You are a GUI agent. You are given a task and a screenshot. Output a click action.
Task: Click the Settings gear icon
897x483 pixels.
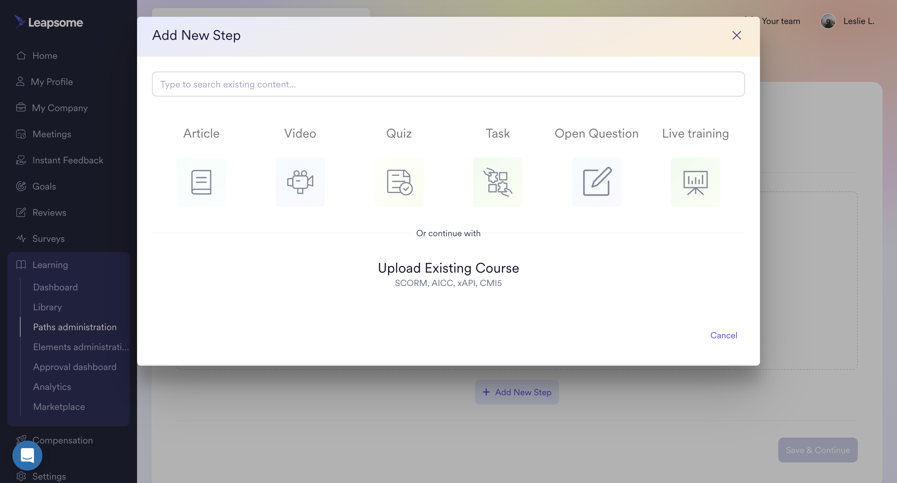(x=21, y=476)
